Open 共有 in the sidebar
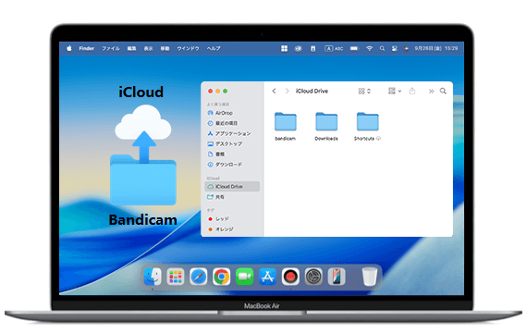This screenshot has width=527, height=333. 215,197
